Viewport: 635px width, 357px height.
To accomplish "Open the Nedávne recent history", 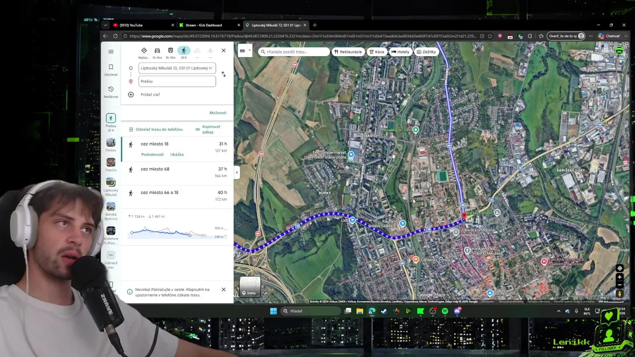I will [111, 92].
